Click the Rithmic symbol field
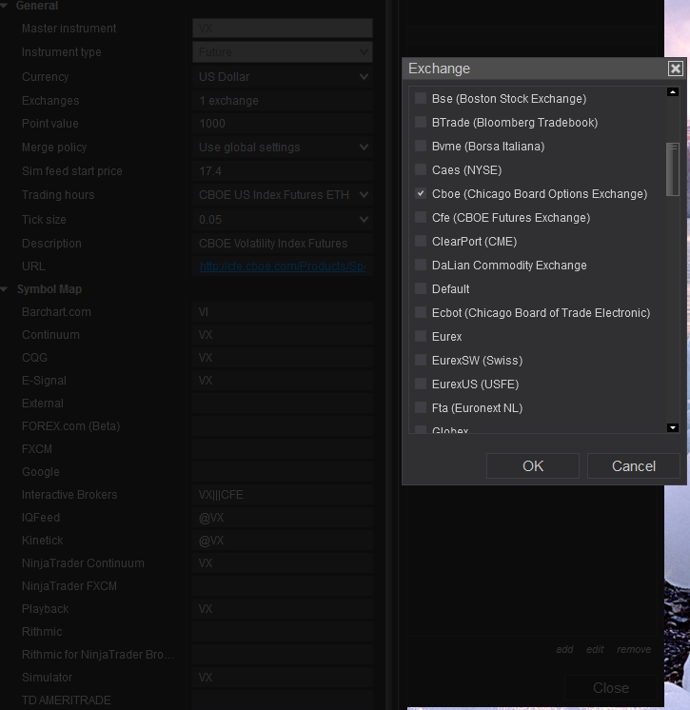The height and width of the screenshot is (710, 690). [x=283, y=632]
